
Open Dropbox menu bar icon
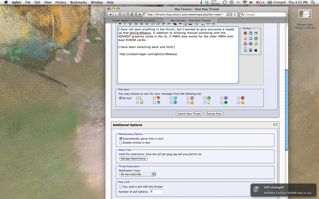tap(207, 3)
